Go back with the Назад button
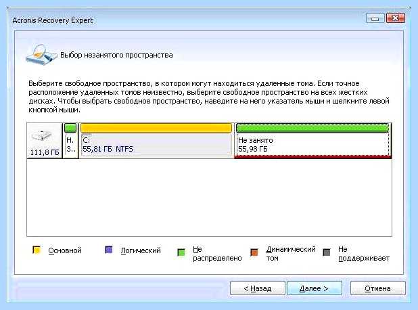Screen dimensions: 418x310 (x=258, y=288)
